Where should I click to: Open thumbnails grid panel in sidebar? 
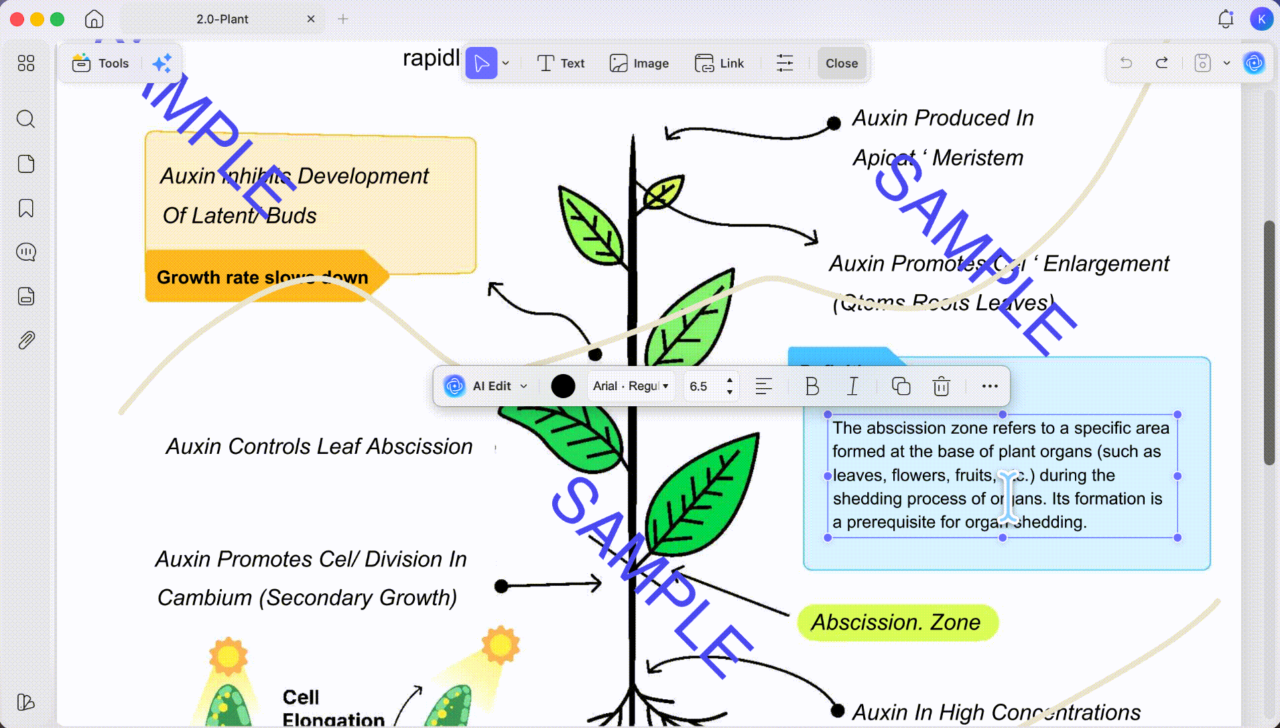26,63
